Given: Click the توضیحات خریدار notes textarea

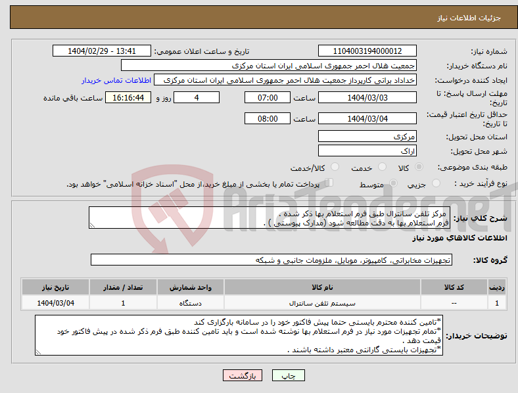Looking at the screenshot, I should point(239,335).
